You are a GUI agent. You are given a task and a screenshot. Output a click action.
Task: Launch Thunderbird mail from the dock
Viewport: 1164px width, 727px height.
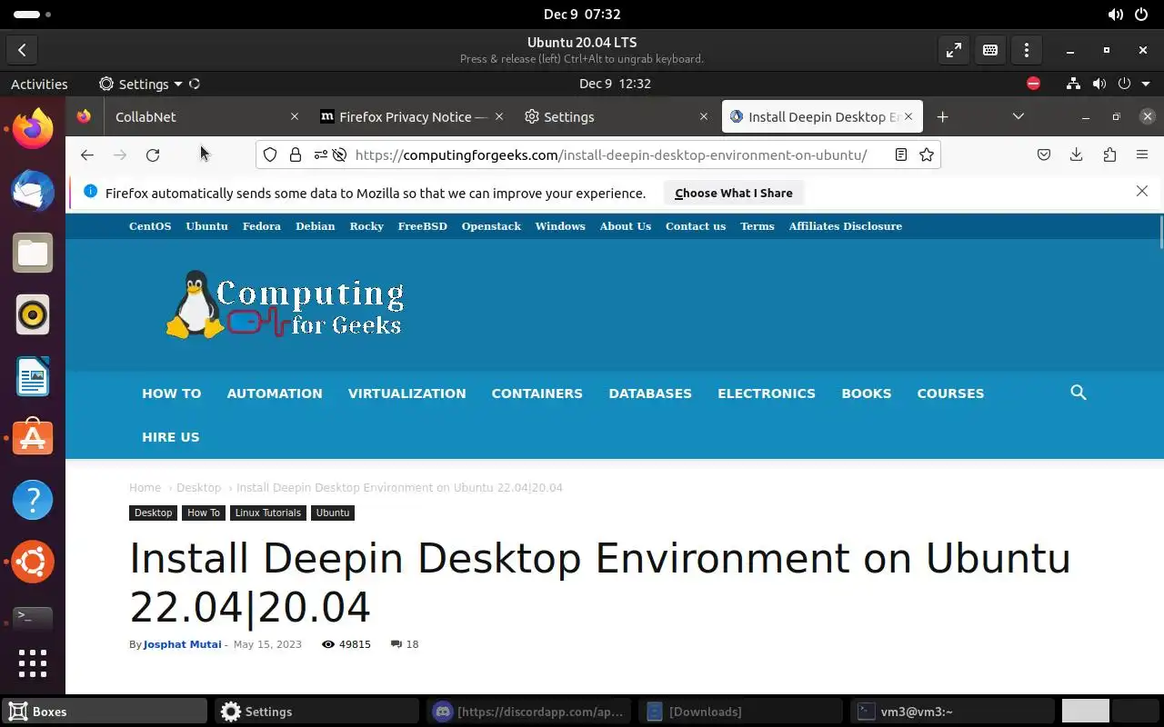[x=33, y=190]
